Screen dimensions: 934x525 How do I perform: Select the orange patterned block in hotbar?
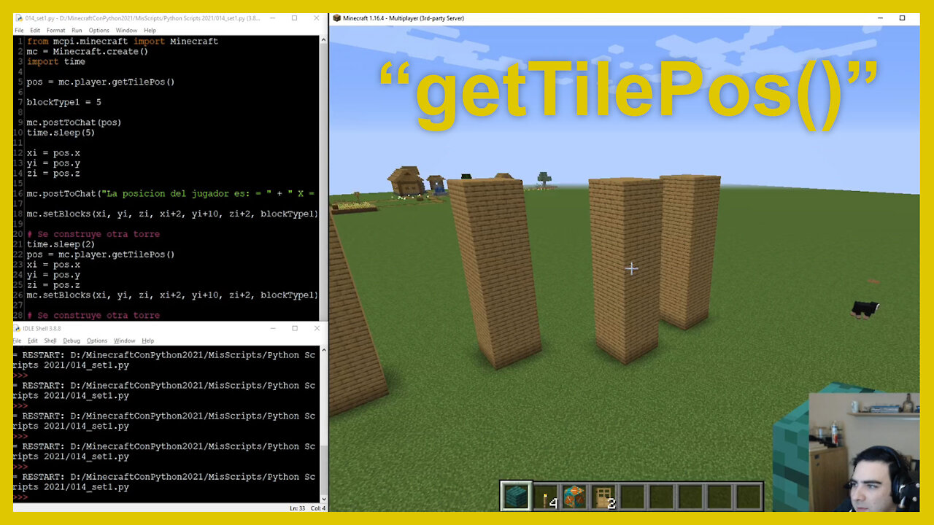pyautogui.click(x=574, y=496)
